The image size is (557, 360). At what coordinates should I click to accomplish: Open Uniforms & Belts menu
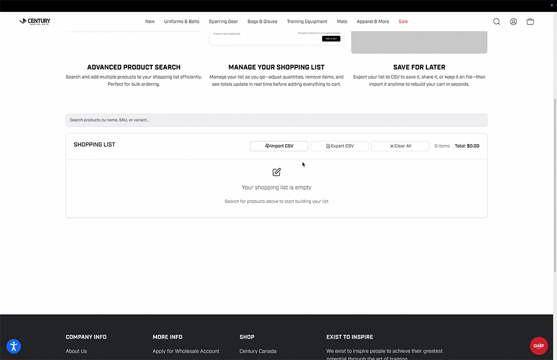click(x=182, y=22)
